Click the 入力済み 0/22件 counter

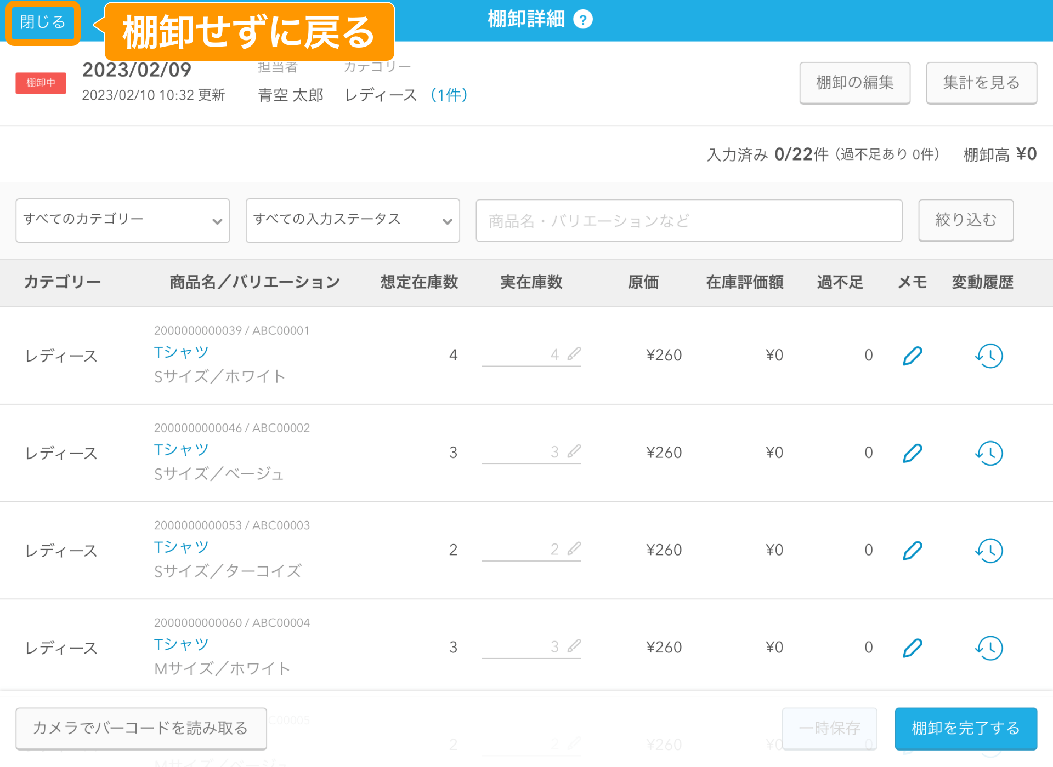tap(767, 154)
